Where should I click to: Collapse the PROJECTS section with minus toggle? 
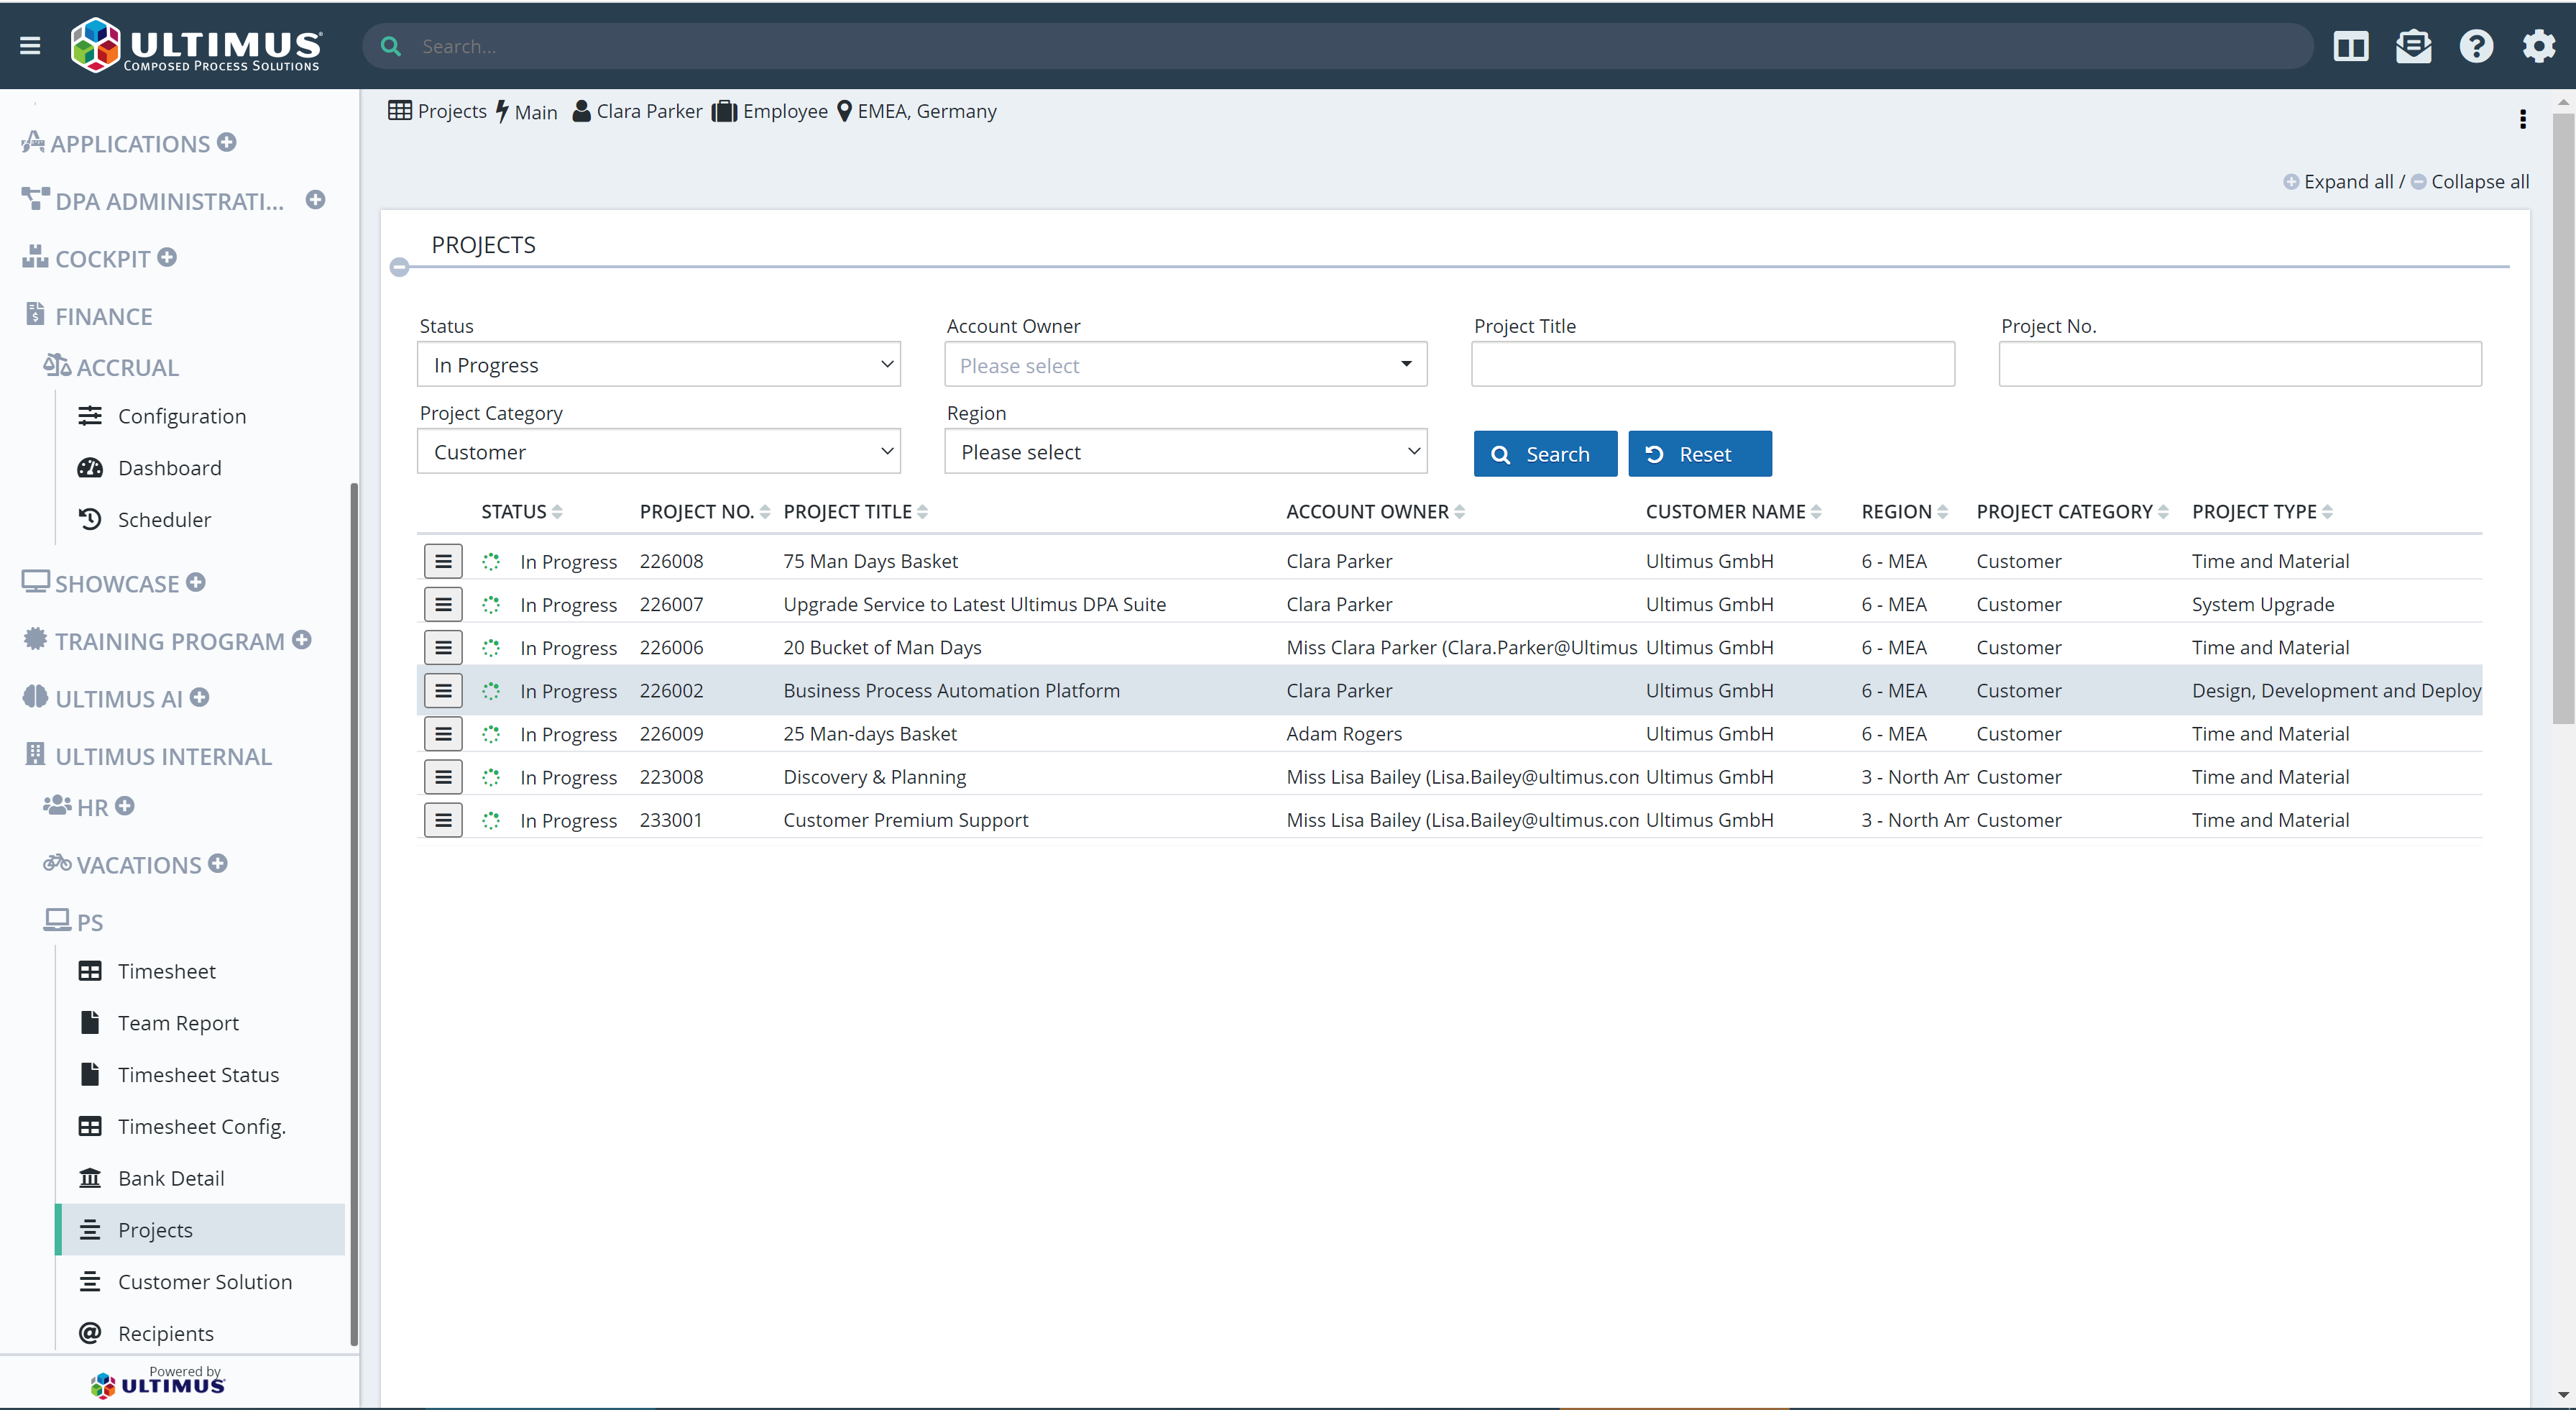[400, 267]
